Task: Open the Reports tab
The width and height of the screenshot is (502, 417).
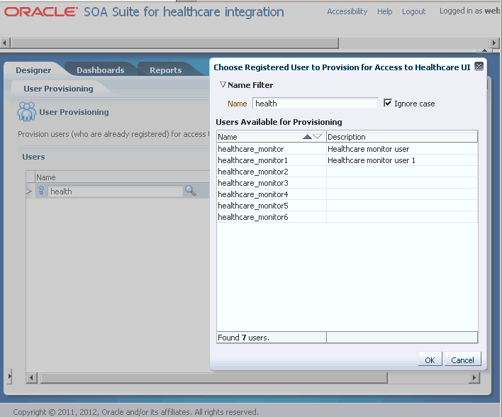Action: tap(165, 70)
